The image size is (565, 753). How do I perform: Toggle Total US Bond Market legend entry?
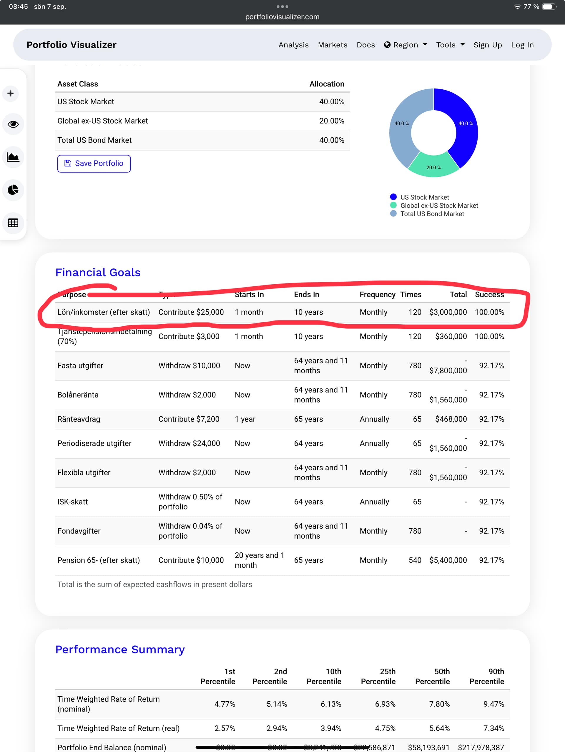pos(432,214)
